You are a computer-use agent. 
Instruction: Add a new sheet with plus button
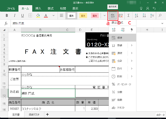pyautogui.click(x=47, y=114)
